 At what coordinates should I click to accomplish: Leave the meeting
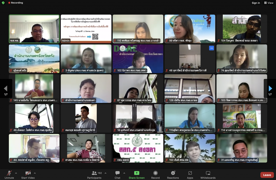267,175
